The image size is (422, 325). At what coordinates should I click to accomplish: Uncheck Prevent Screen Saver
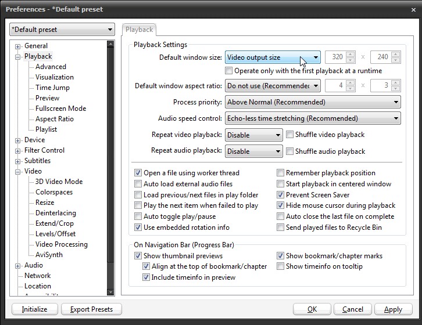[x=280, y=195]
